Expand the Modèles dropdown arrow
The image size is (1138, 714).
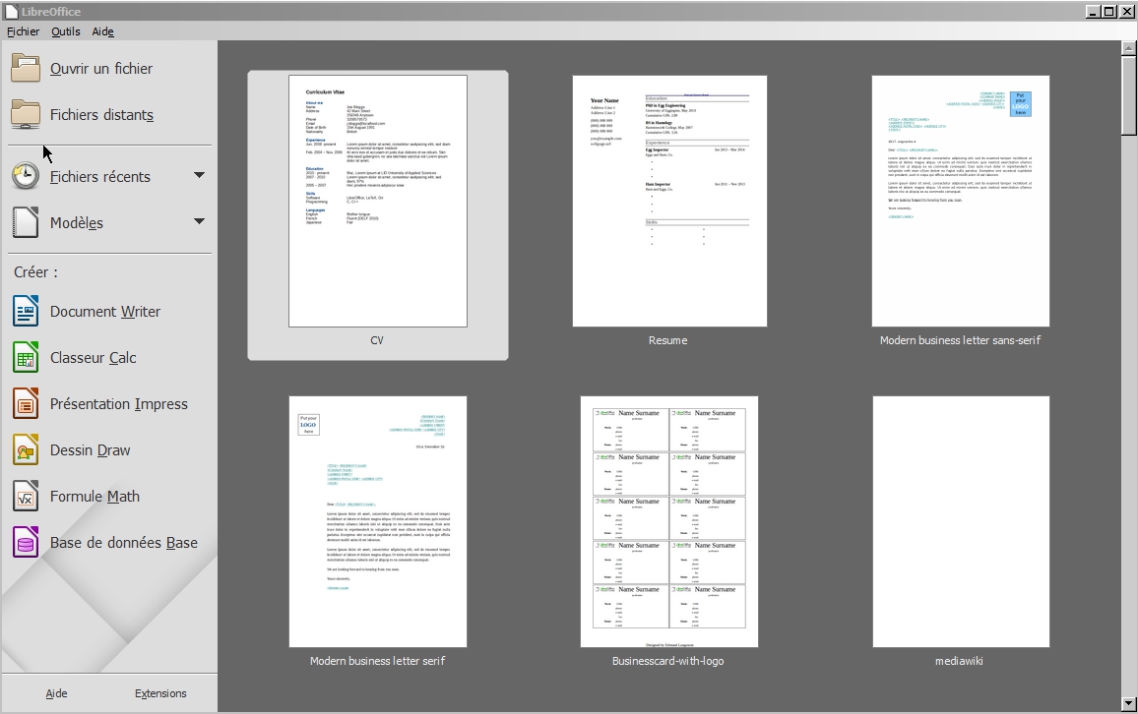[x=199, y=222]
